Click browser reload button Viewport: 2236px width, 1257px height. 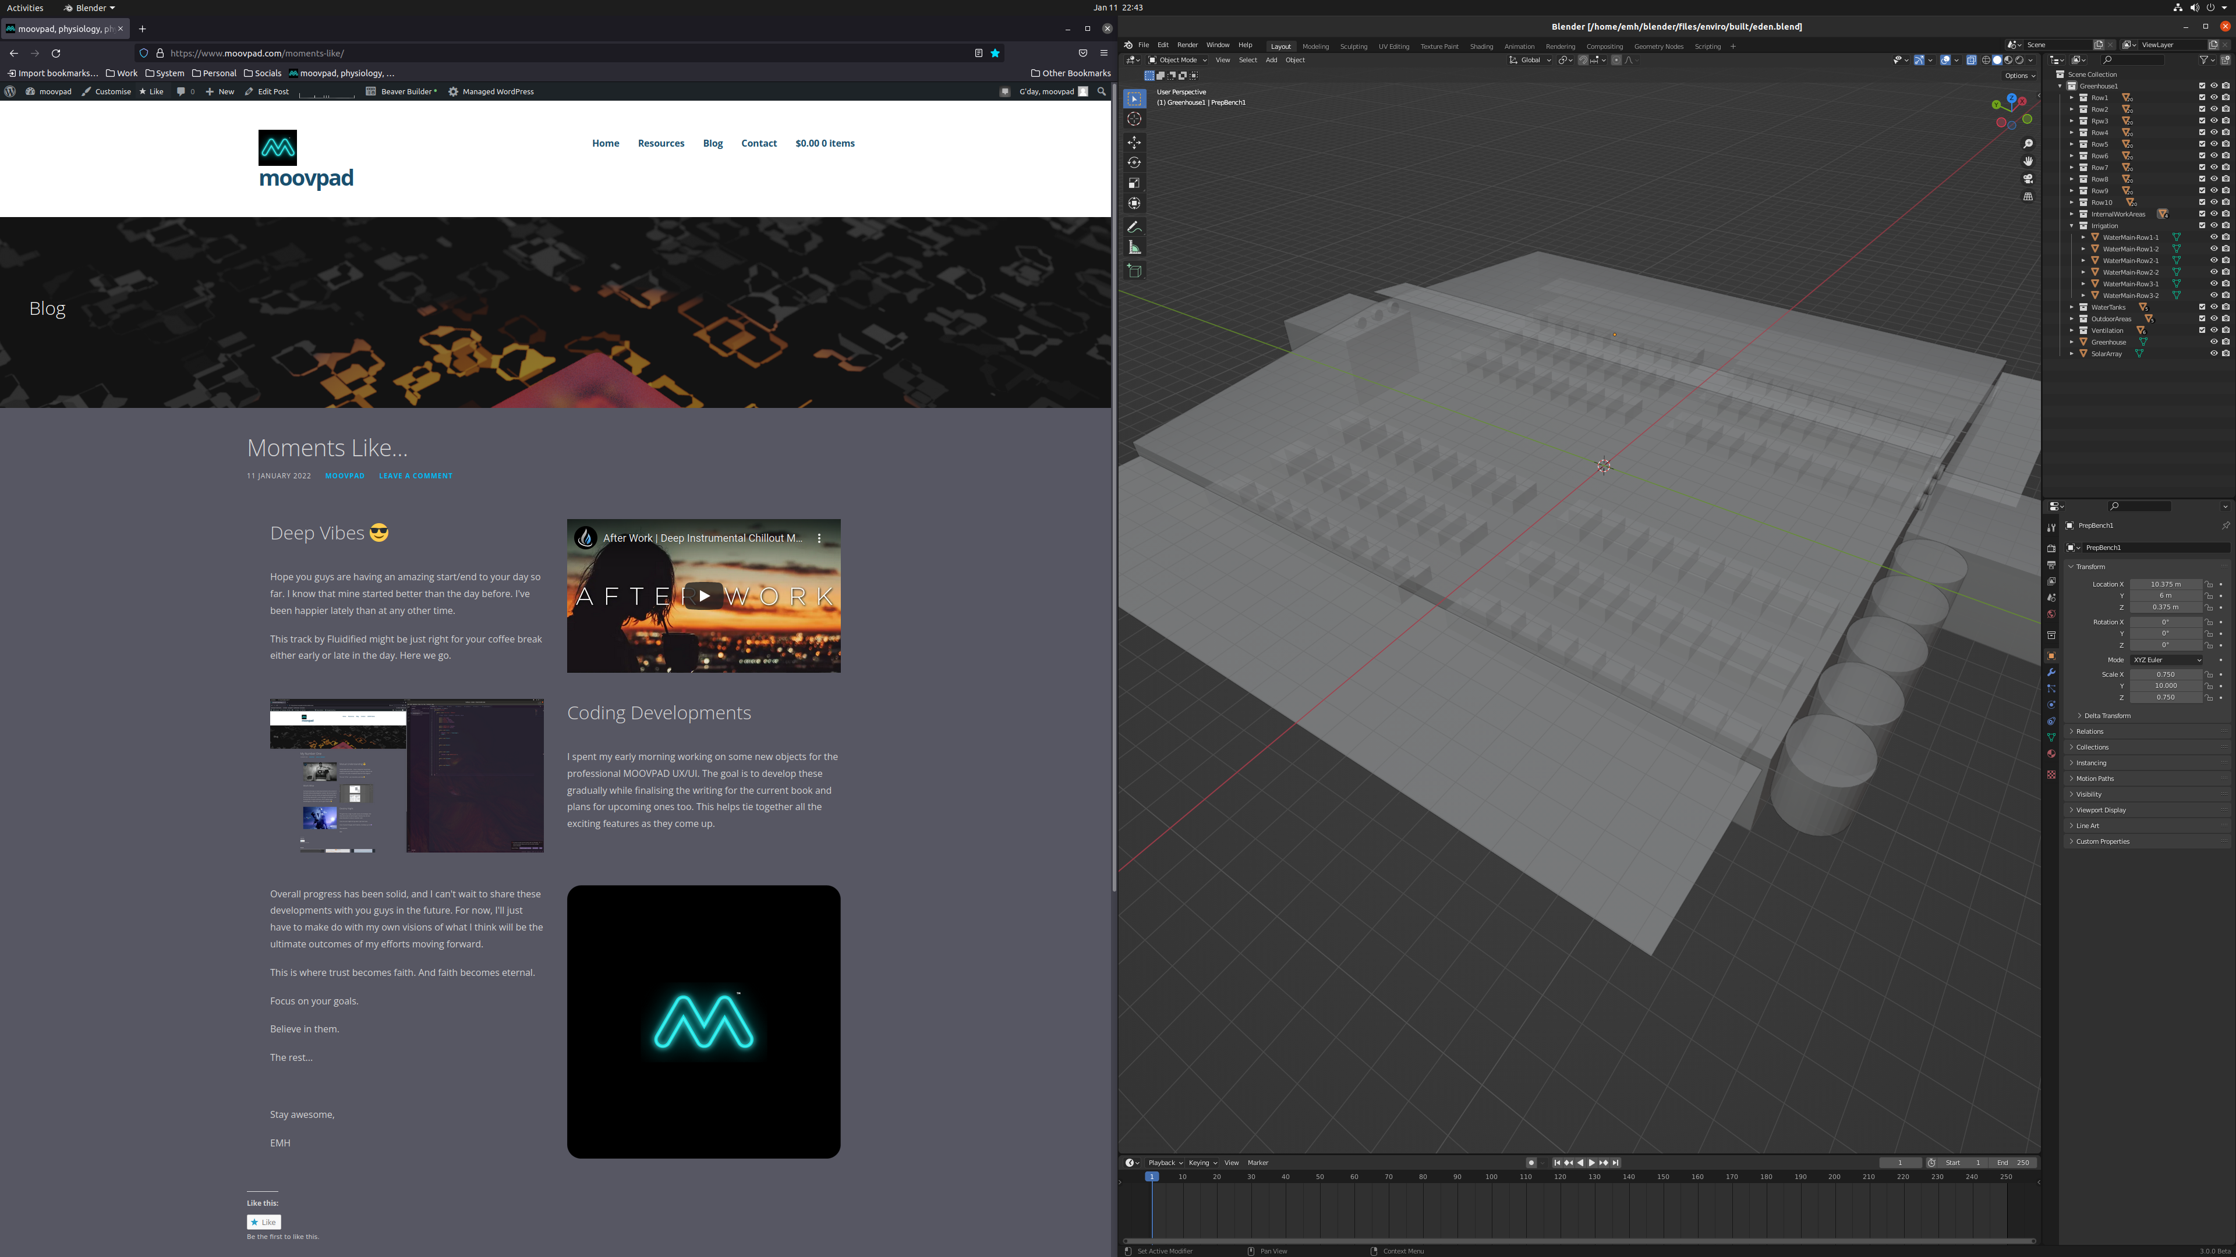click(56, 53)
